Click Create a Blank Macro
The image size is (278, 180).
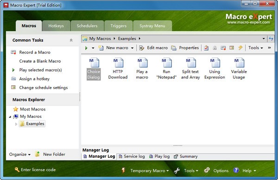(x=40, y=61)
